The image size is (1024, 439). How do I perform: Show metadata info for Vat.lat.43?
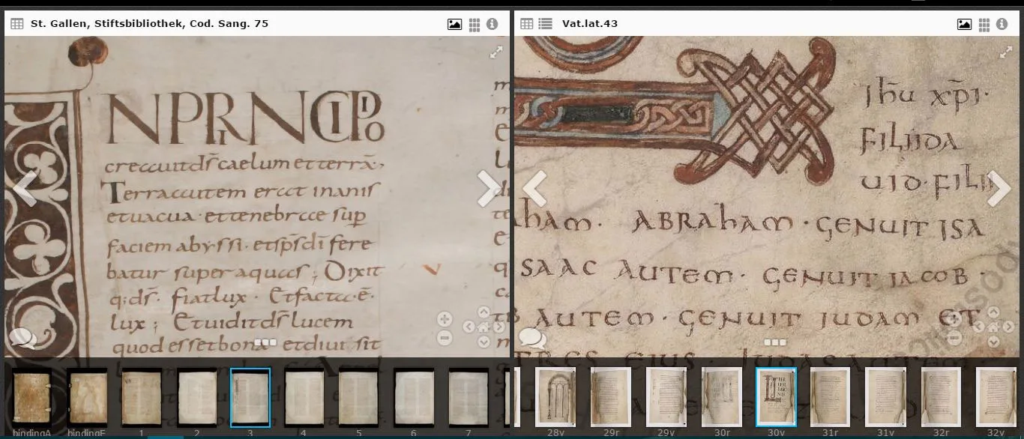[x=1003, y=24]
